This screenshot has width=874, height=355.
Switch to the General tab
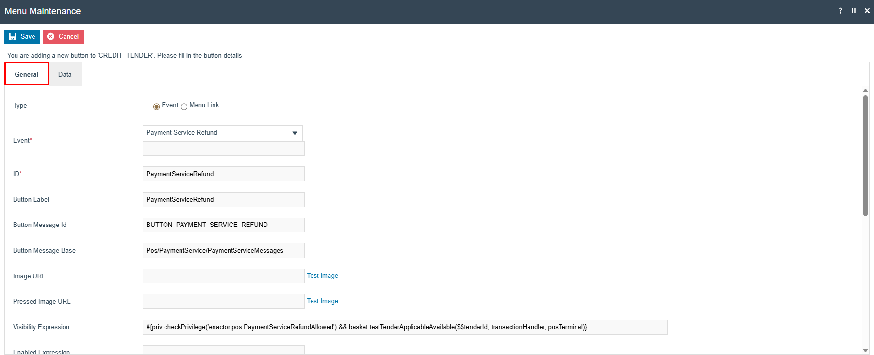pos(27,74)
